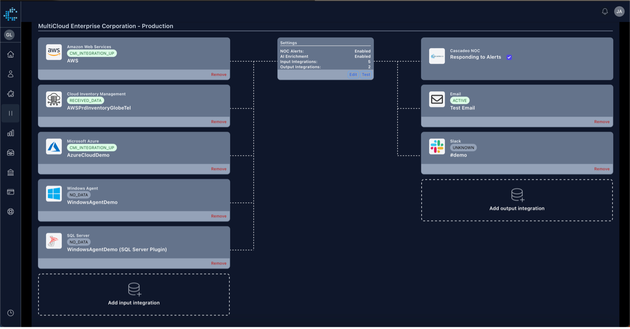Remove the Slack #demo output
Viewport: 630px width, 329px height.
click(602, 169)
